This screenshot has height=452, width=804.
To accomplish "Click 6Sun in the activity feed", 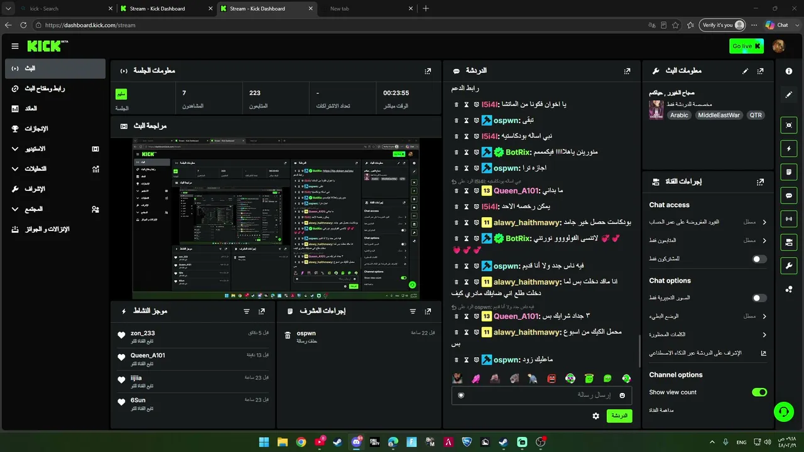I will coord(138,400).
